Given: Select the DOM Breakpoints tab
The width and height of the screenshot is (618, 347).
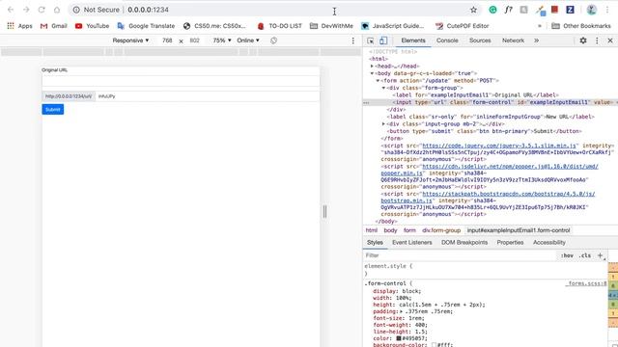Looking at the screenshot, I should click(x=464, y=242).
